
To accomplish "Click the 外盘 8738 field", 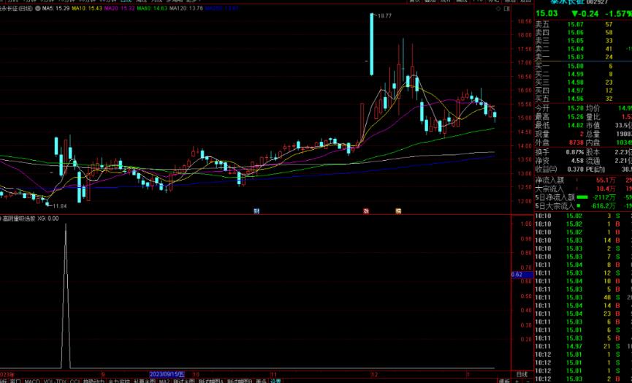I will [x=560, y=143].
